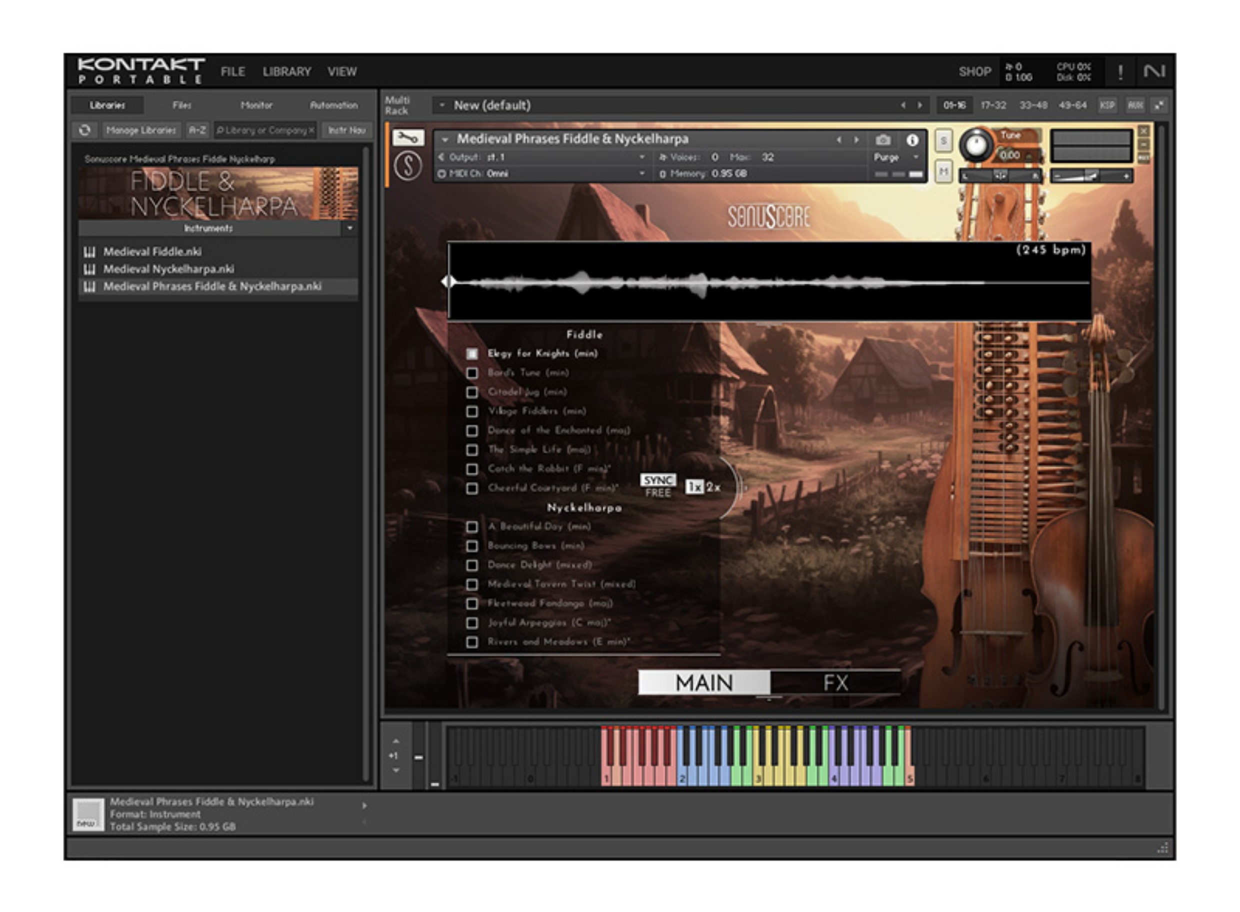
Task: Click the A-Z sort button
Action: (197, 130)
